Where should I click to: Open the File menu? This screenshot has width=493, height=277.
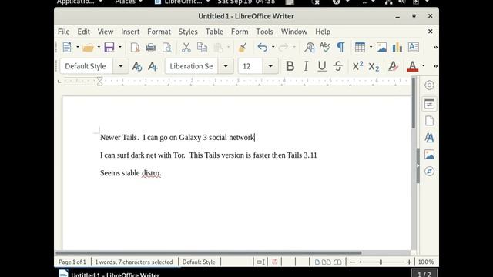[63, 32]
